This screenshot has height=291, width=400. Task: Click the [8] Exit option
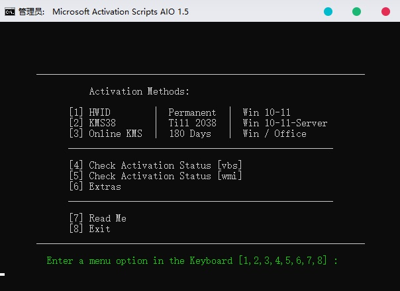point(89,229)
